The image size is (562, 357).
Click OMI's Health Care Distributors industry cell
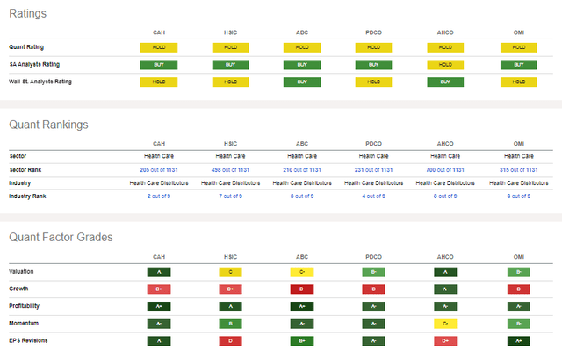pyautogui.click(x=519, y=183)
